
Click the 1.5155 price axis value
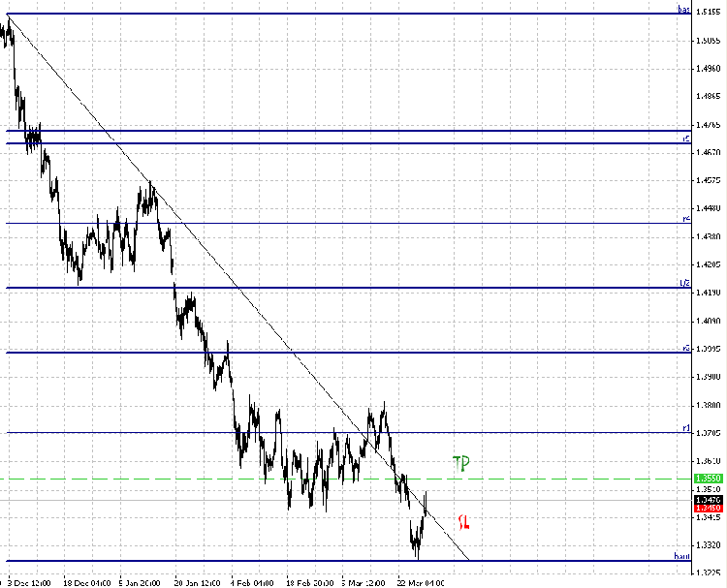pyautogui.click(x=709, y=12)
